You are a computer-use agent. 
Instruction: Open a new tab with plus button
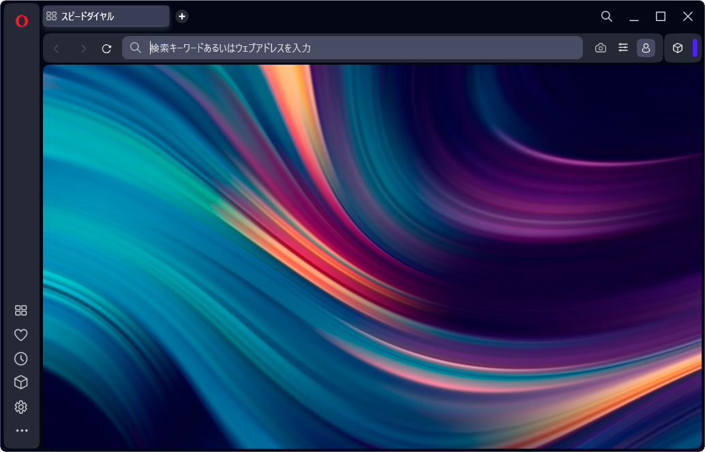pyautogui.click(x=181, y=16)
